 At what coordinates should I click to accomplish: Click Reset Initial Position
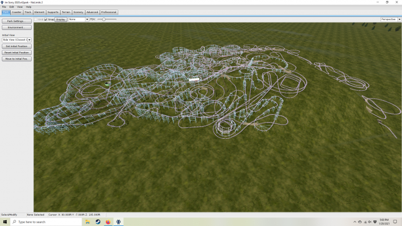point(16,53)
